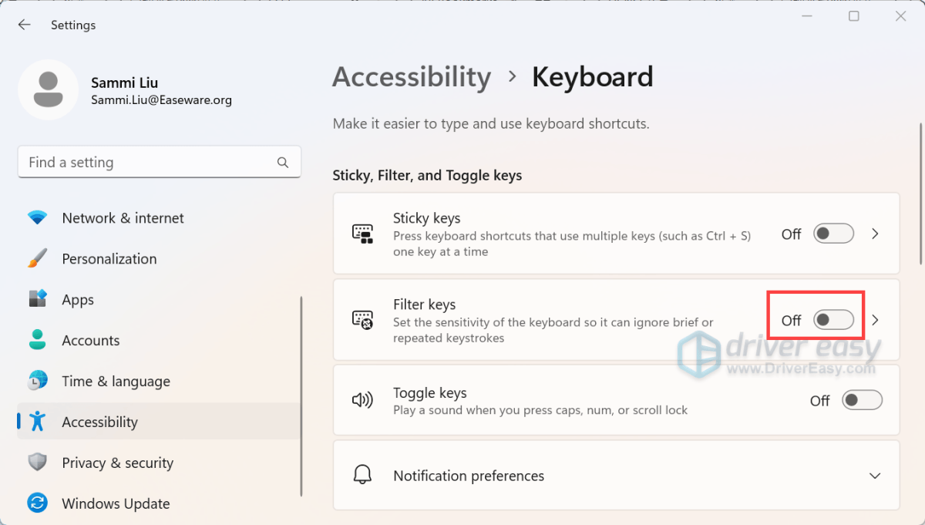Click the right-side vertical scrollbar

[x=920, y=193]
